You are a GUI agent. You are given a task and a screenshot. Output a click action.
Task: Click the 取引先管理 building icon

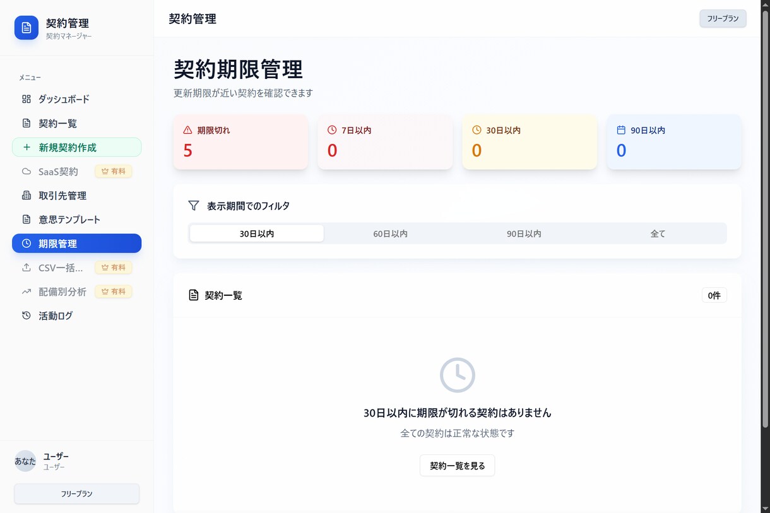pyautogui.click(x=27, y=196)
